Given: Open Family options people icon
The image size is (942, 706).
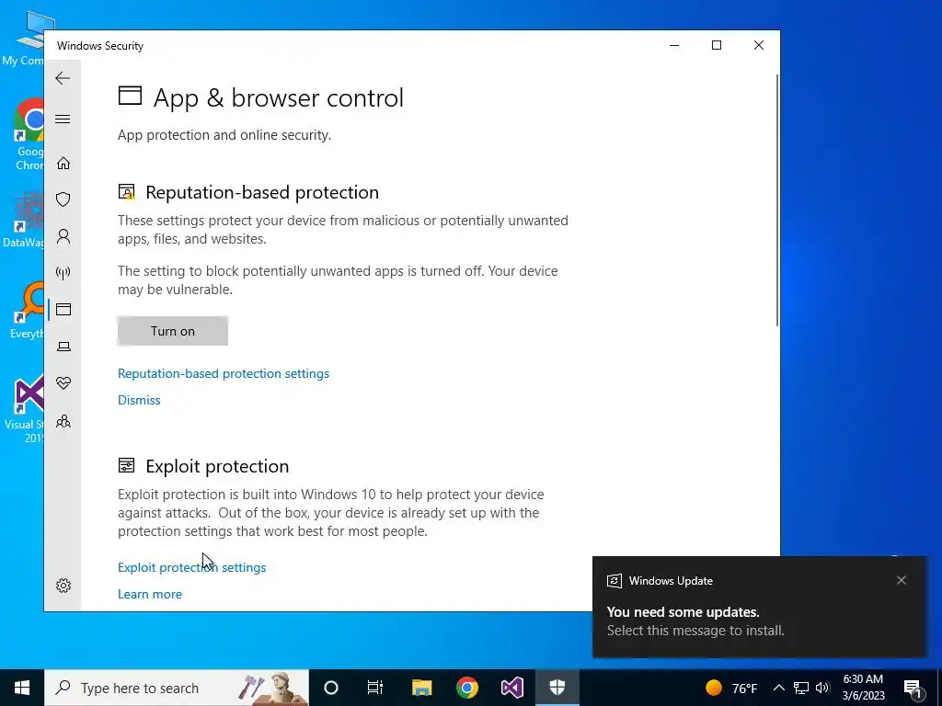Looking at the screenshot, I should tap(63, 421).
